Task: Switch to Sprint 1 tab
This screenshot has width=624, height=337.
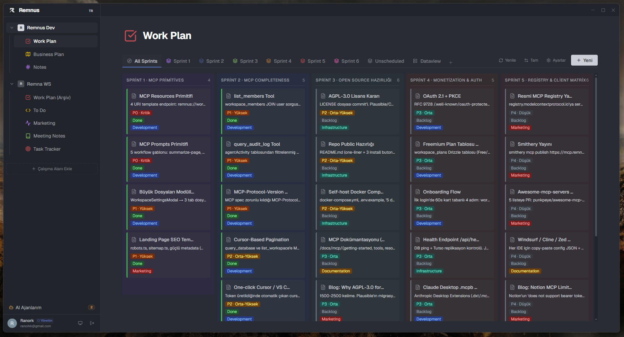Action: coord(178,61)
